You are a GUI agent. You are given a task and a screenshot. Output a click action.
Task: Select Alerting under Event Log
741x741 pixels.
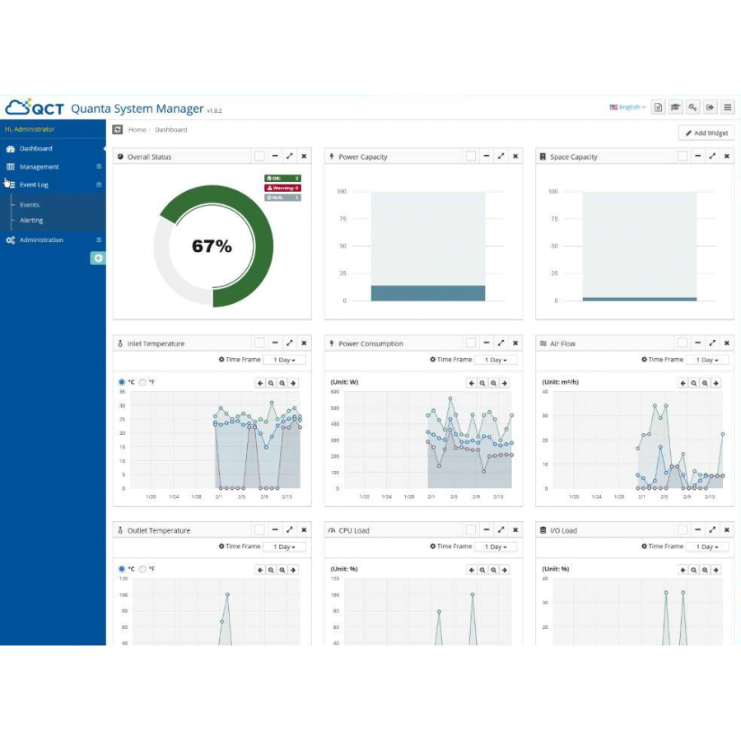(x=31, y=221)
